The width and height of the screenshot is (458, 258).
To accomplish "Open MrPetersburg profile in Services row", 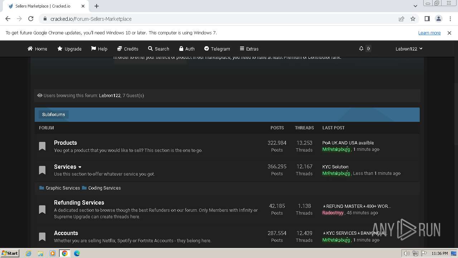I will (336, 173).
